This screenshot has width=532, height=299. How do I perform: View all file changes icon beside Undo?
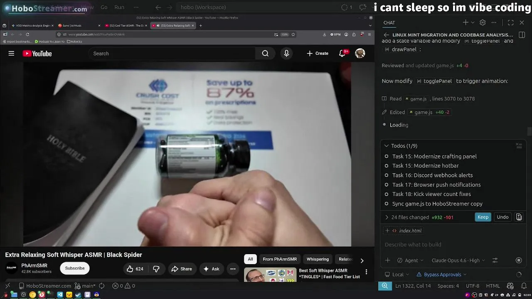[519, 217]
